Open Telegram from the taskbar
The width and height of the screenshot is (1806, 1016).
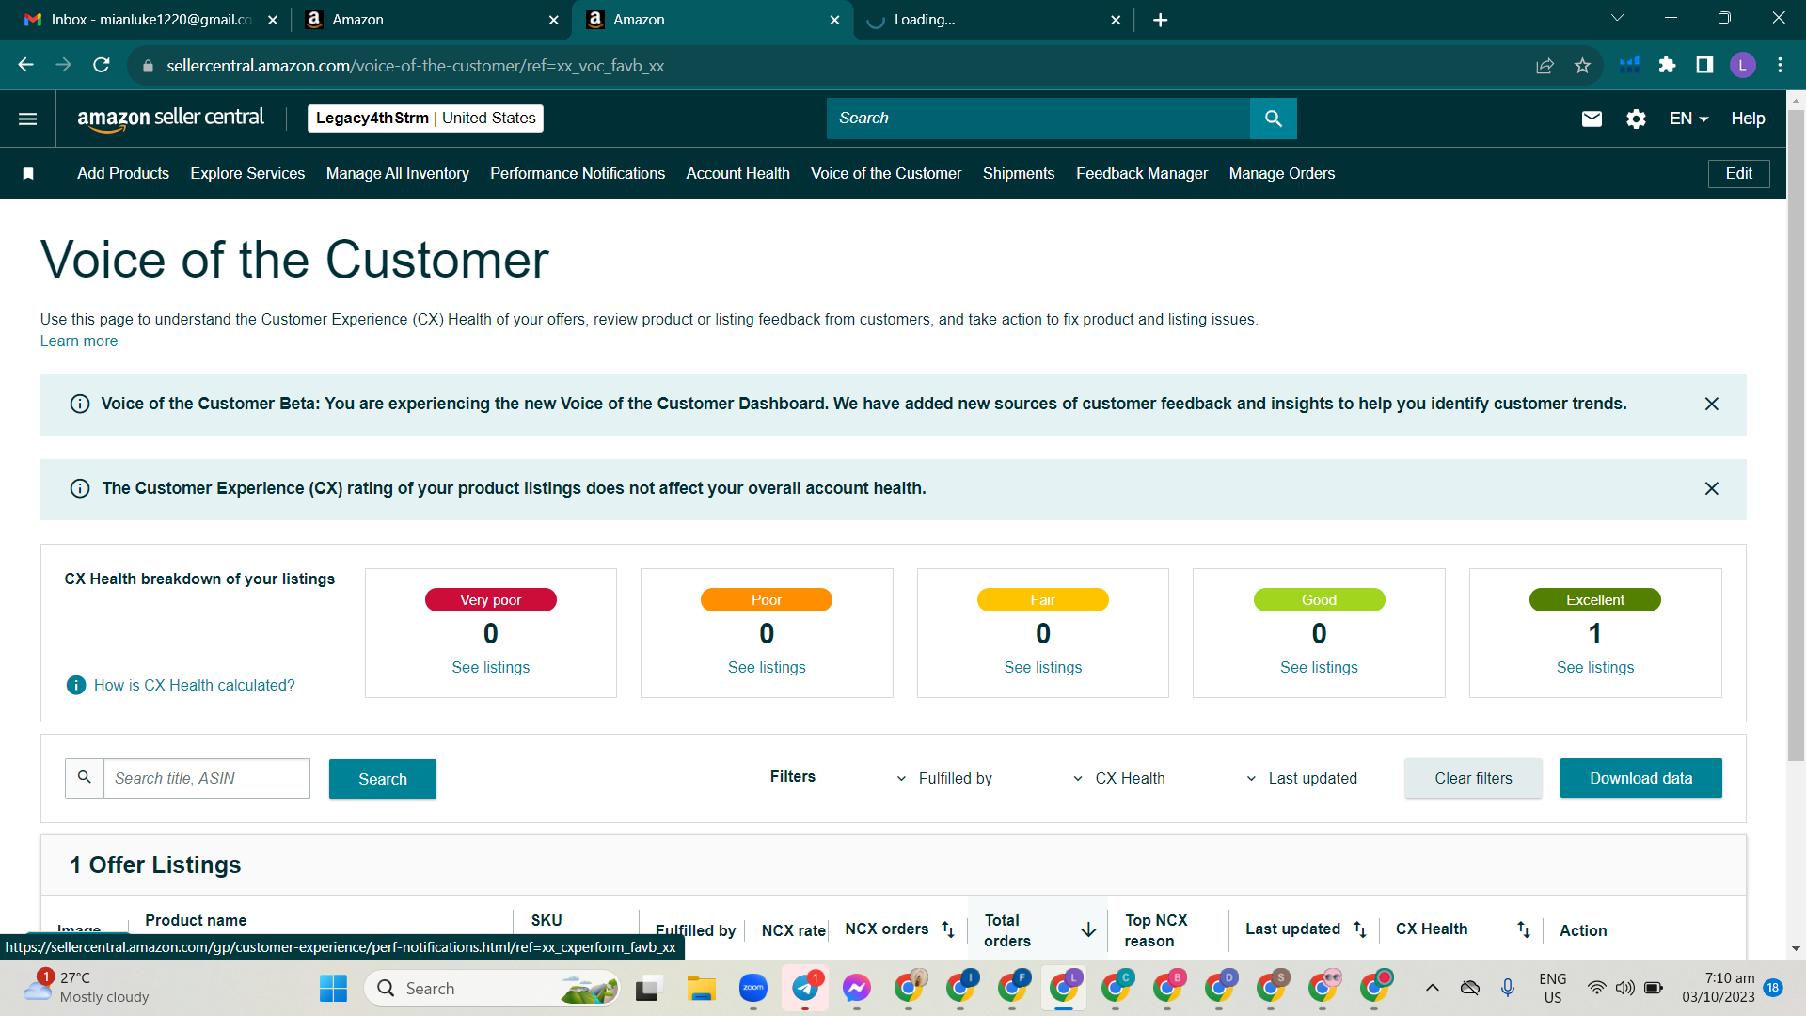(805, 989)
